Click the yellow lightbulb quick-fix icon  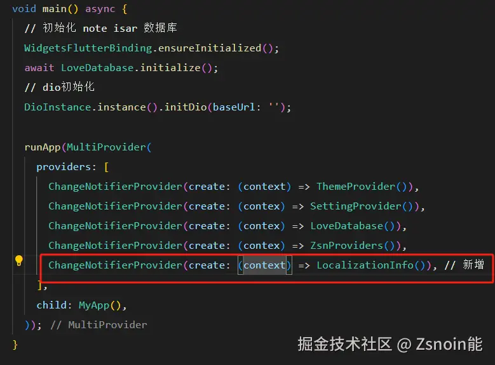coord(18,261)
